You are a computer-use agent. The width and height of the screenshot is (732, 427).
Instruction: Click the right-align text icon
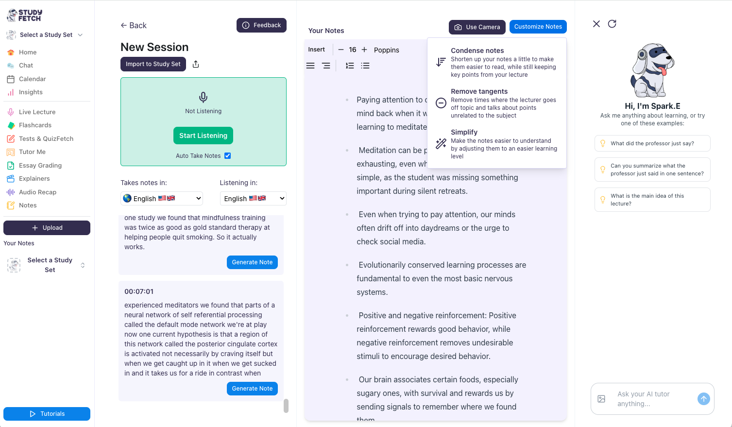pos(326,65)
